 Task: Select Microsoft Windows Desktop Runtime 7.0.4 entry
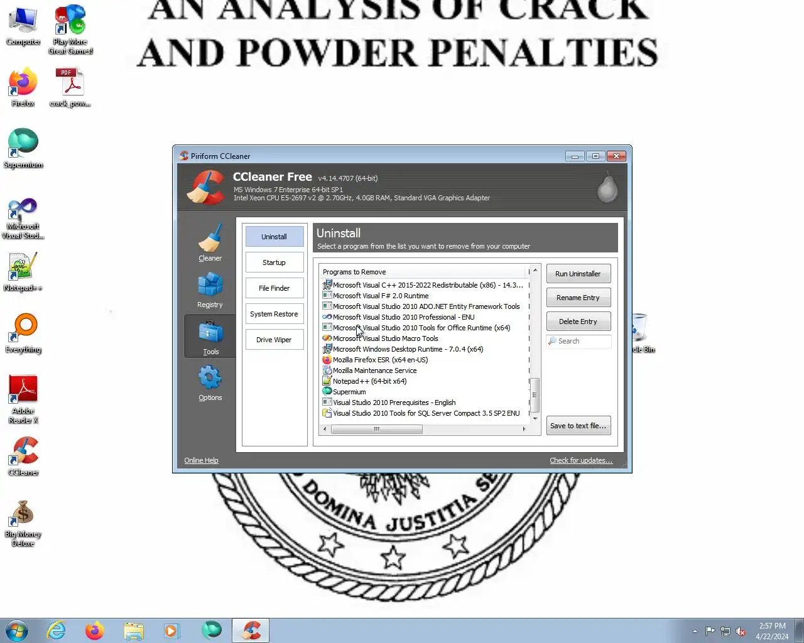pyautogui.click(x=425, y=349)
